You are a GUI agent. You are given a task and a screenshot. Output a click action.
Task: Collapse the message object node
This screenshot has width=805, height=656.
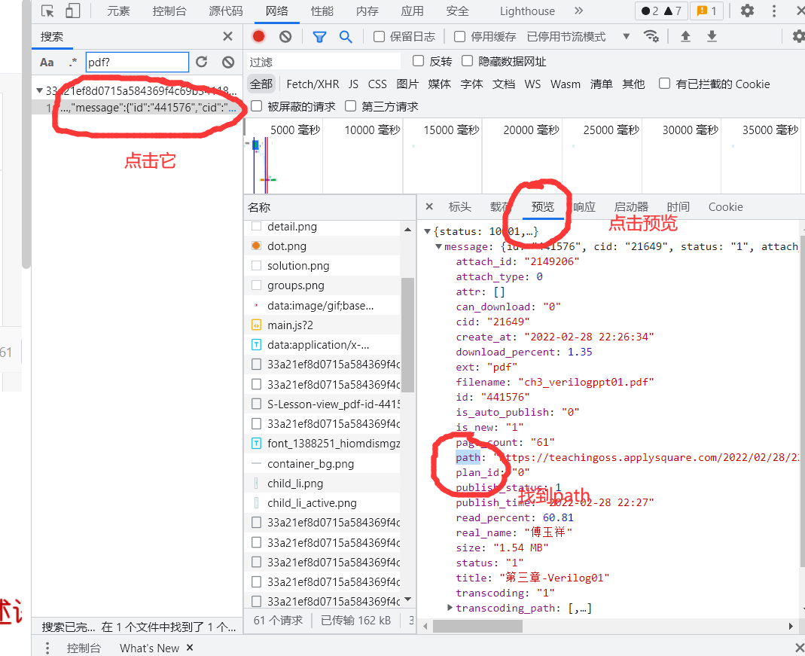(438, 247)
